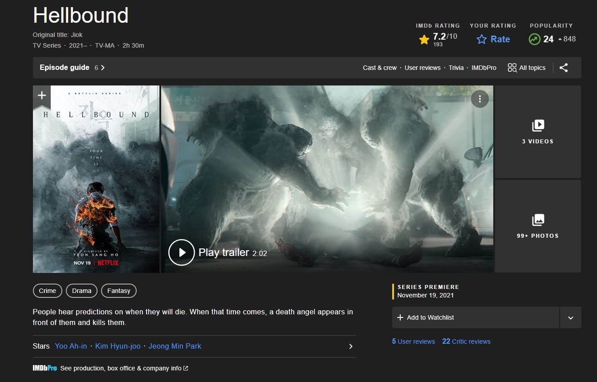Click the plot summary about death predictions
Viewport: 597px width, 382px height.
pyautogui.click(x=193, y=317)
